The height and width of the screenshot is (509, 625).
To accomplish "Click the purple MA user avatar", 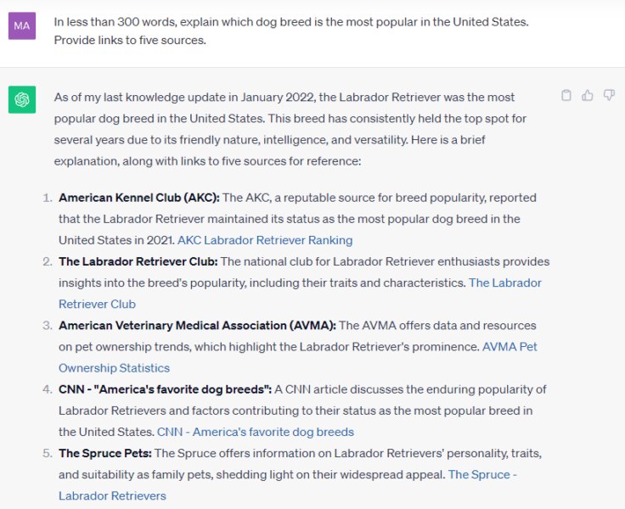I will click(x=22, y=26).
